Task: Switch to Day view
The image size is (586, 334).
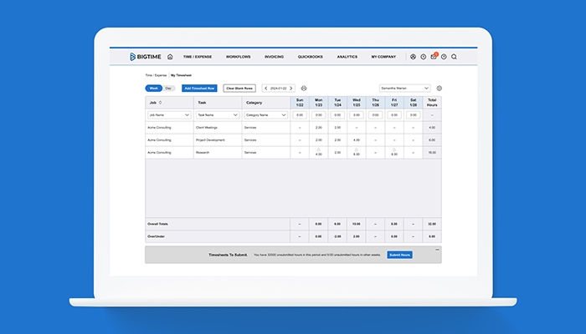Action: pyautogui.click(x=168, y=89)
